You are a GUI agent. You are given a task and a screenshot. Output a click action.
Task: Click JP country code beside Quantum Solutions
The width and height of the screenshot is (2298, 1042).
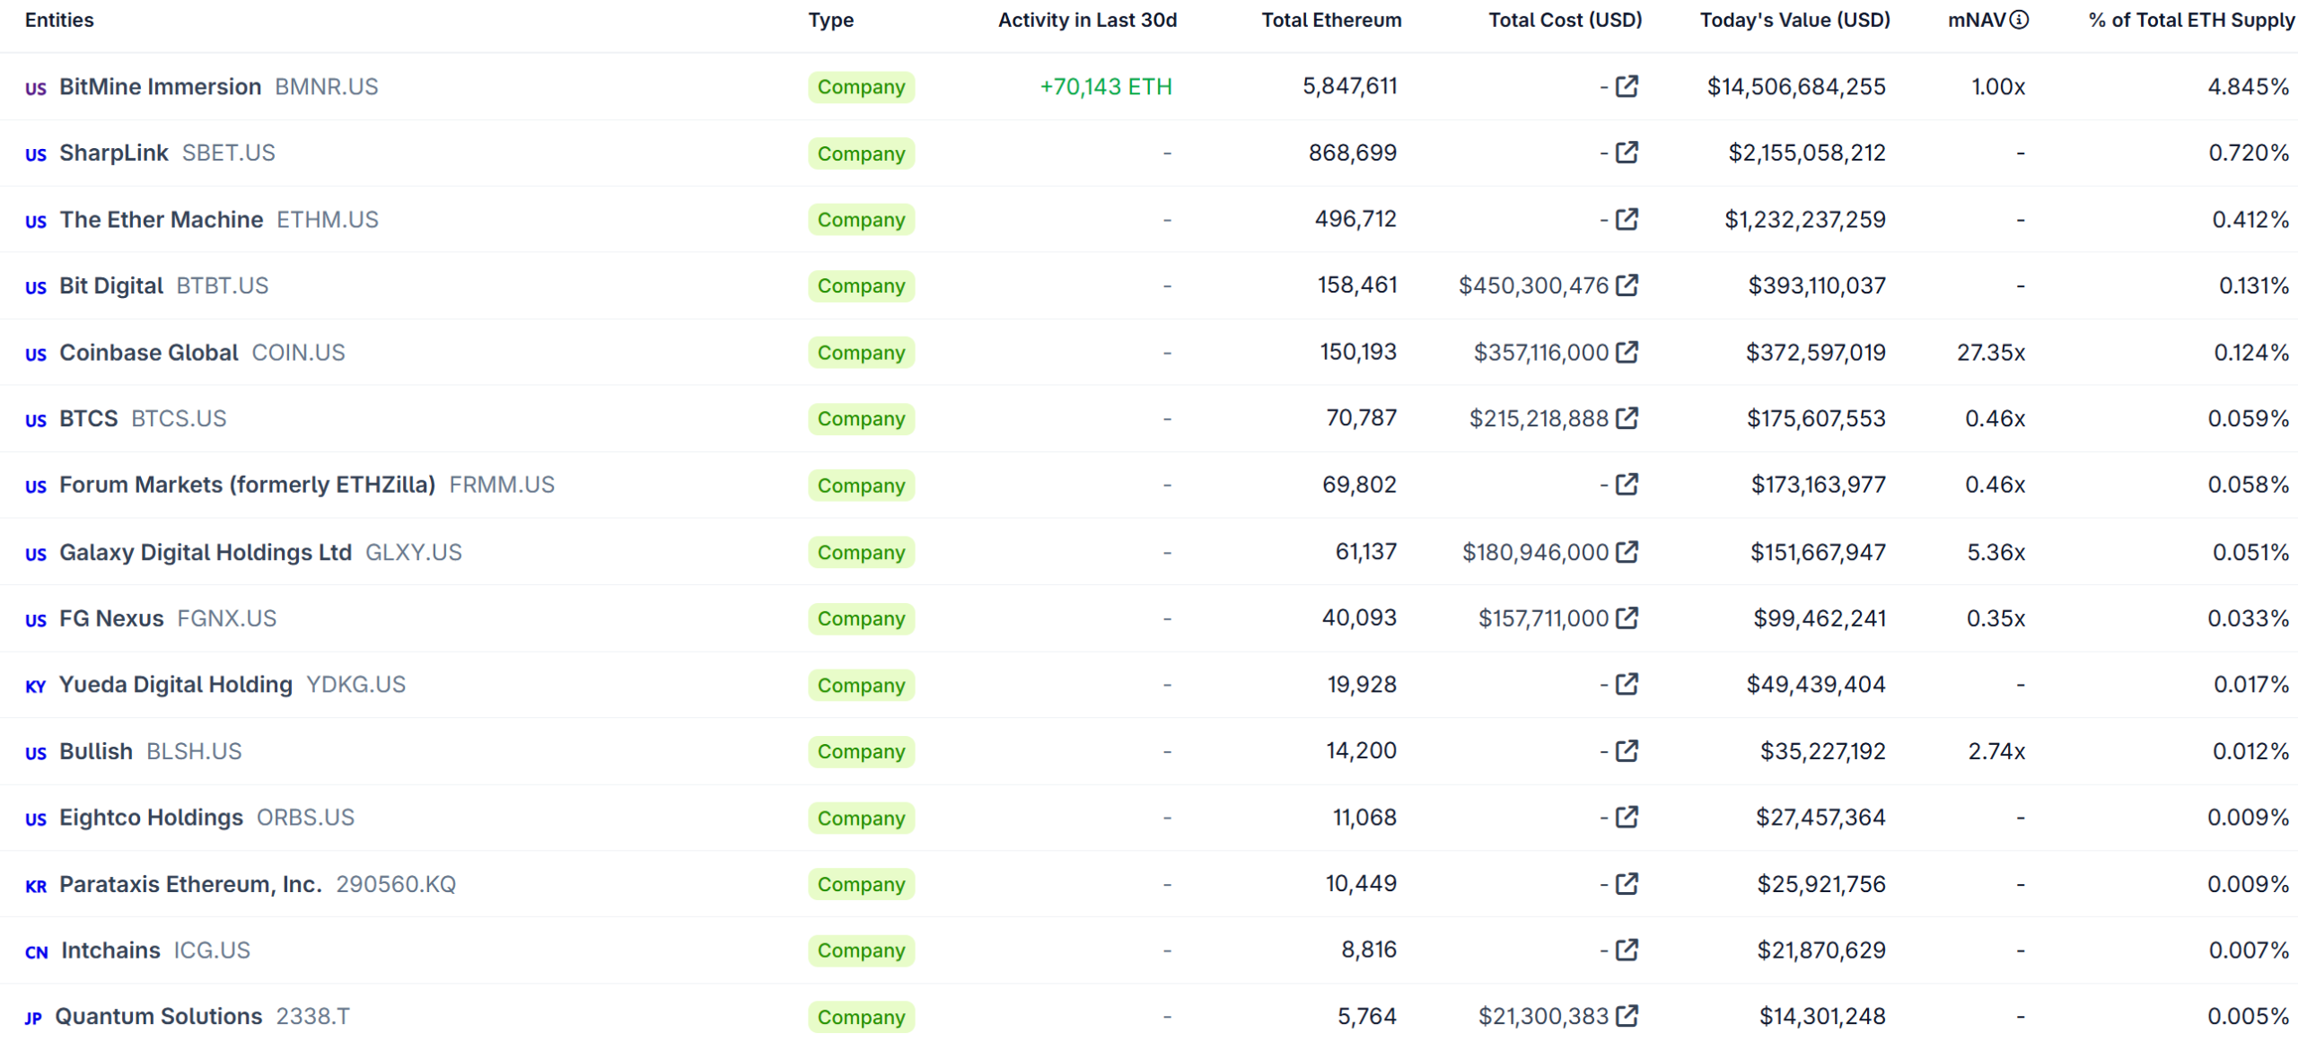pyautogui.click(x=33, y=1018)
